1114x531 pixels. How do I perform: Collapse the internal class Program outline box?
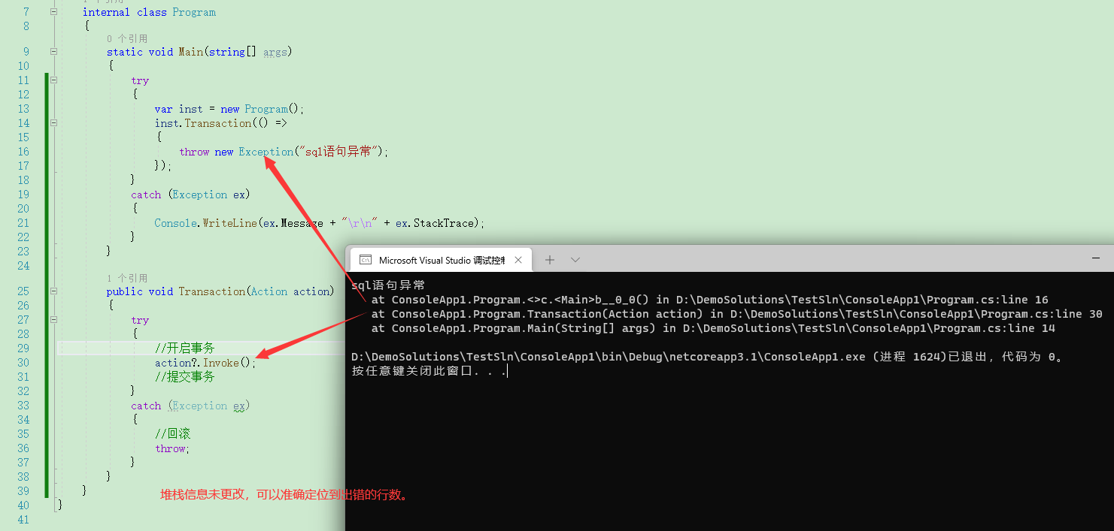(x=53, y=12)
